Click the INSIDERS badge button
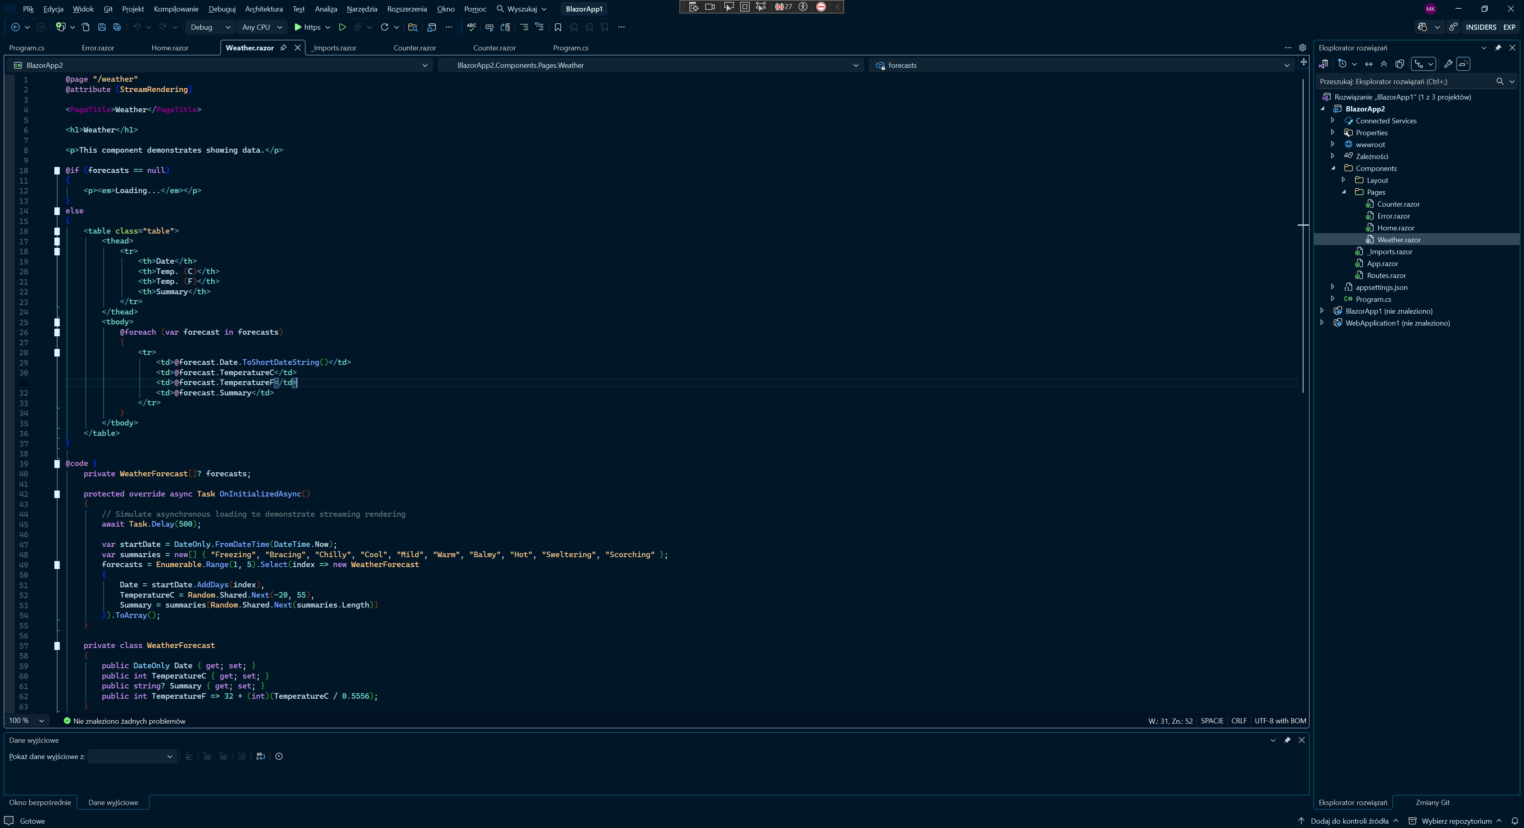 click(x=1481, y=27)
